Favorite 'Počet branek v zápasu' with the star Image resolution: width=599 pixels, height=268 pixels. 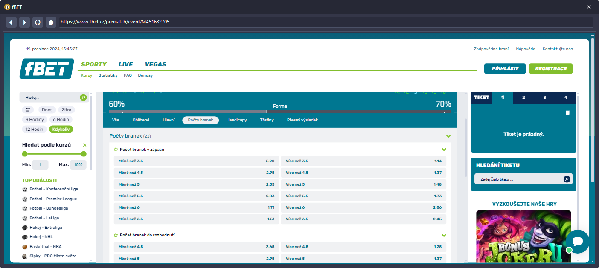click(116, 150)
